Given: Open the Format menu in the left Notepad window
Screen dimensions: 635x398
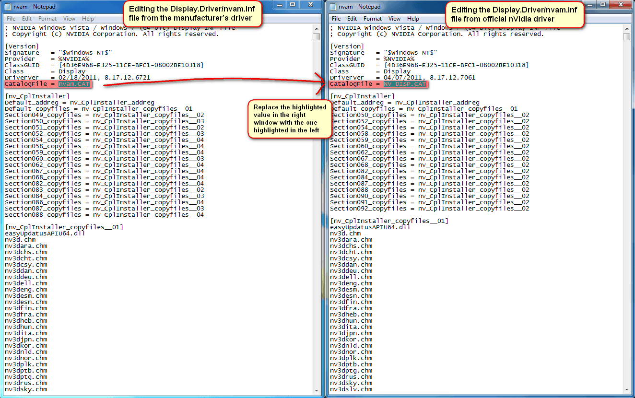Looking at the screenshot, I should 47,19.
